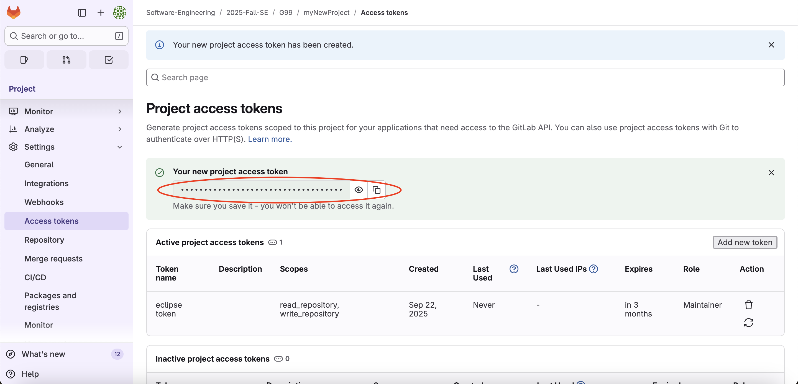Open the user avatar menu
The height and width of the screenshot is (384, 798).
(x=120, y=13)
